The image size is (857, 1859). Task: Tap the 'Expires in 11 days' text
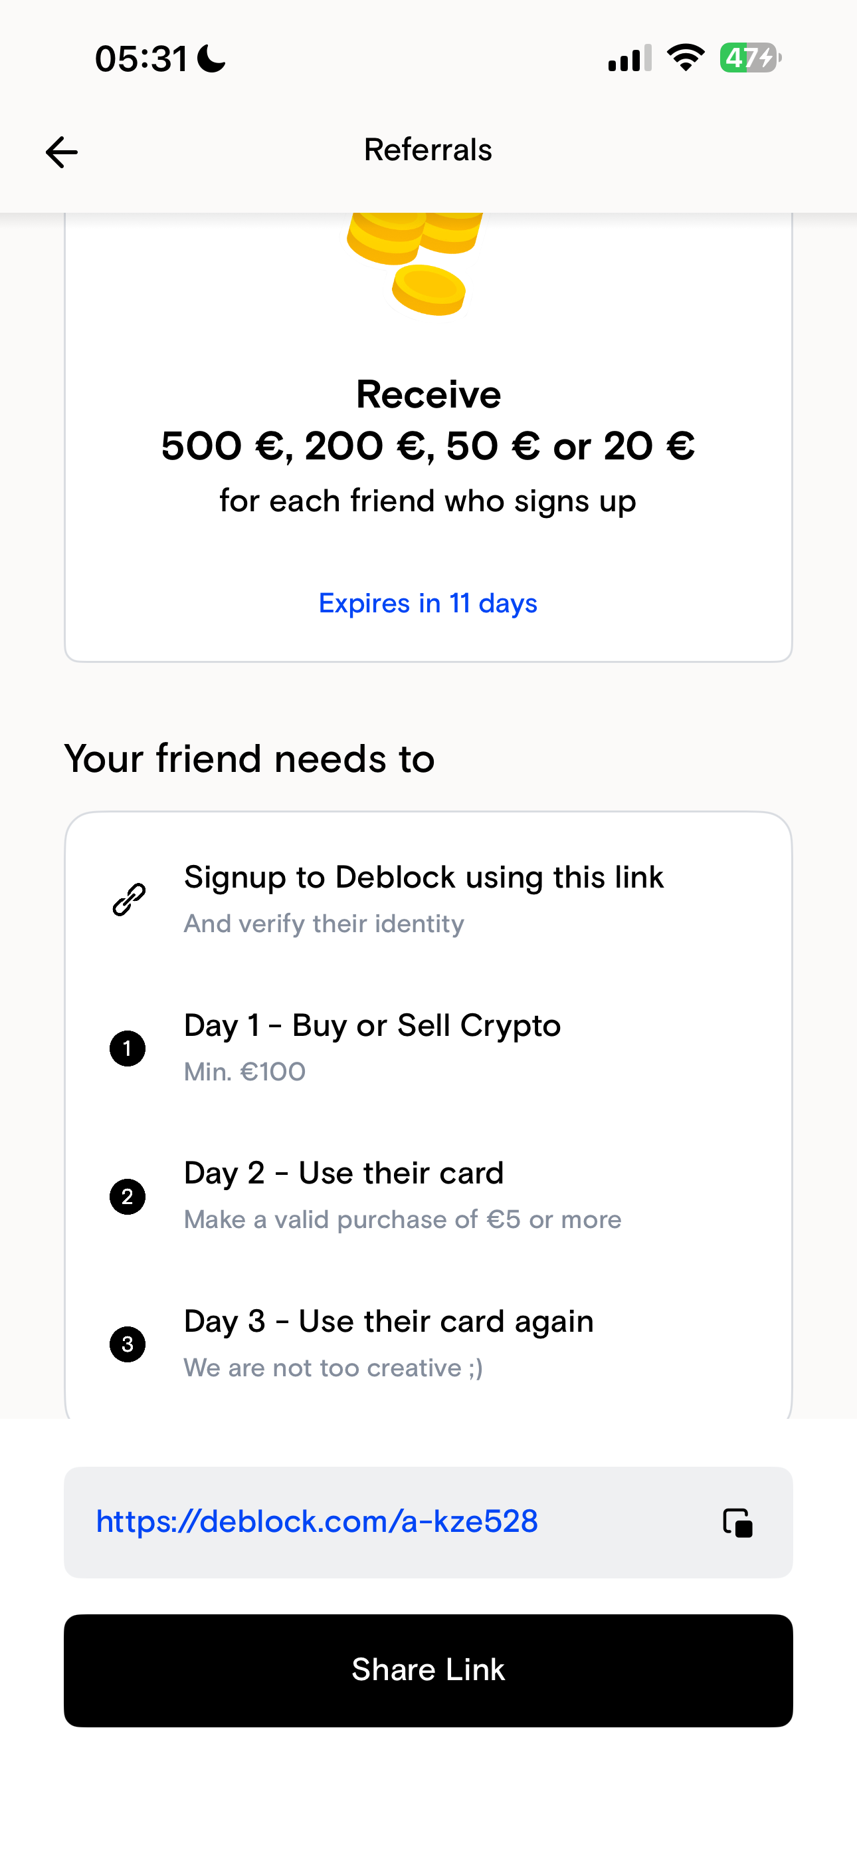click(428, 603)
